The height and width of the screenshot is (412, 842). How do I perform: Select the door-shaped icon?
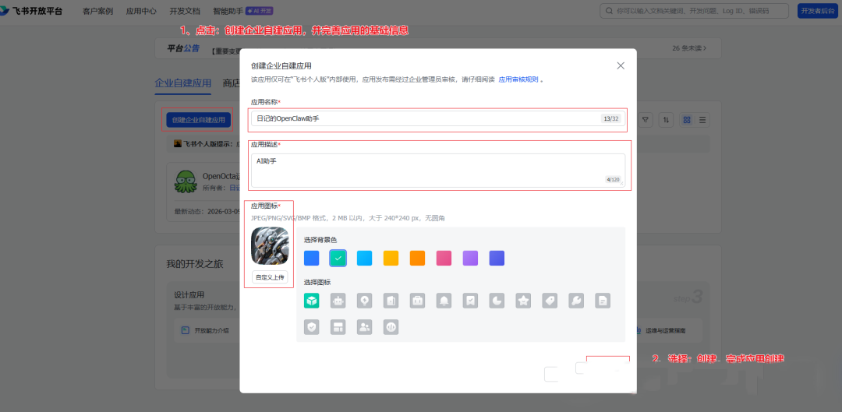pyautogui.click(x=391, y=301)
